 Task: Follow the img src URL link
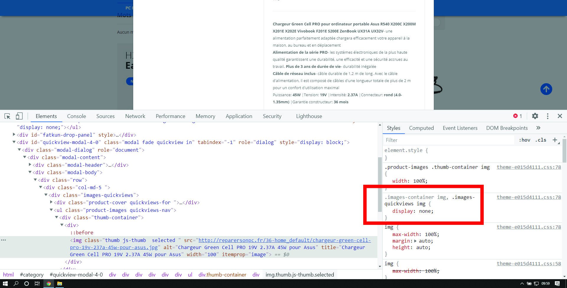pyautogui.click(x=220, y=244)
